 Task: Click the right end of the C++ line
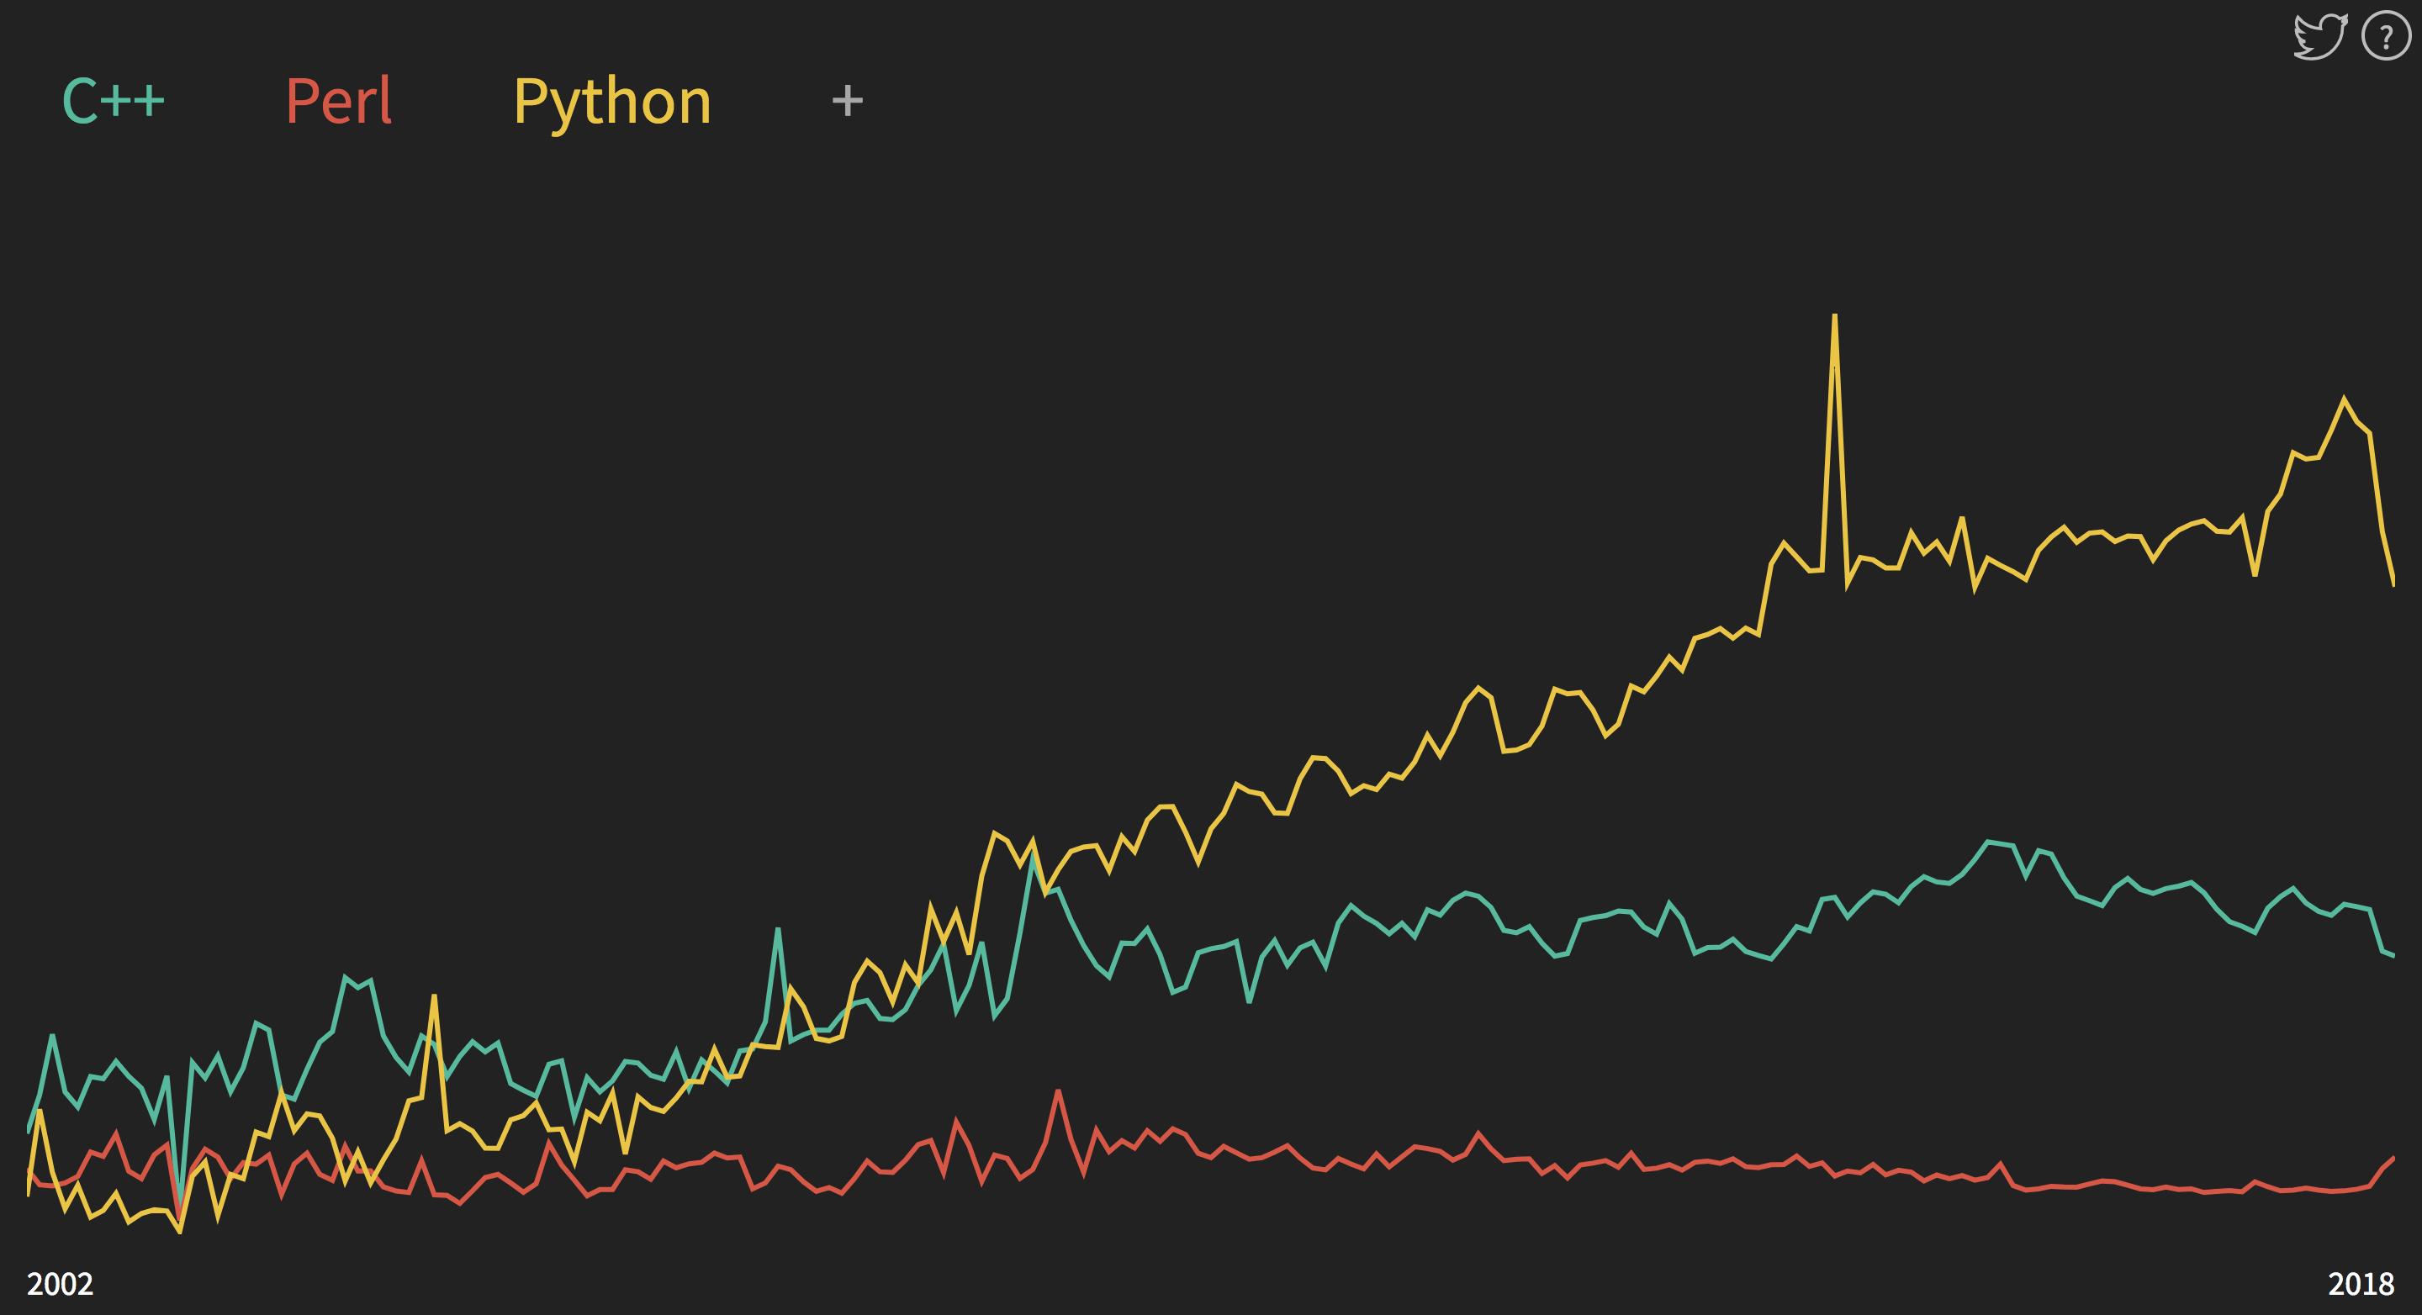[x=2393, y=956]
